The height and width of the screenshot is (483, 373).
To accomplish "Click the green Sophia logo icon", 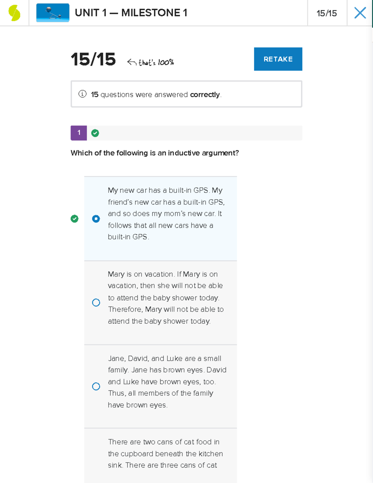I will pos(14,13).
